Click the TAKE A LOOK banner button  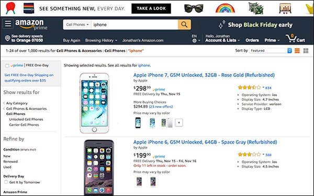coord(151,8)
